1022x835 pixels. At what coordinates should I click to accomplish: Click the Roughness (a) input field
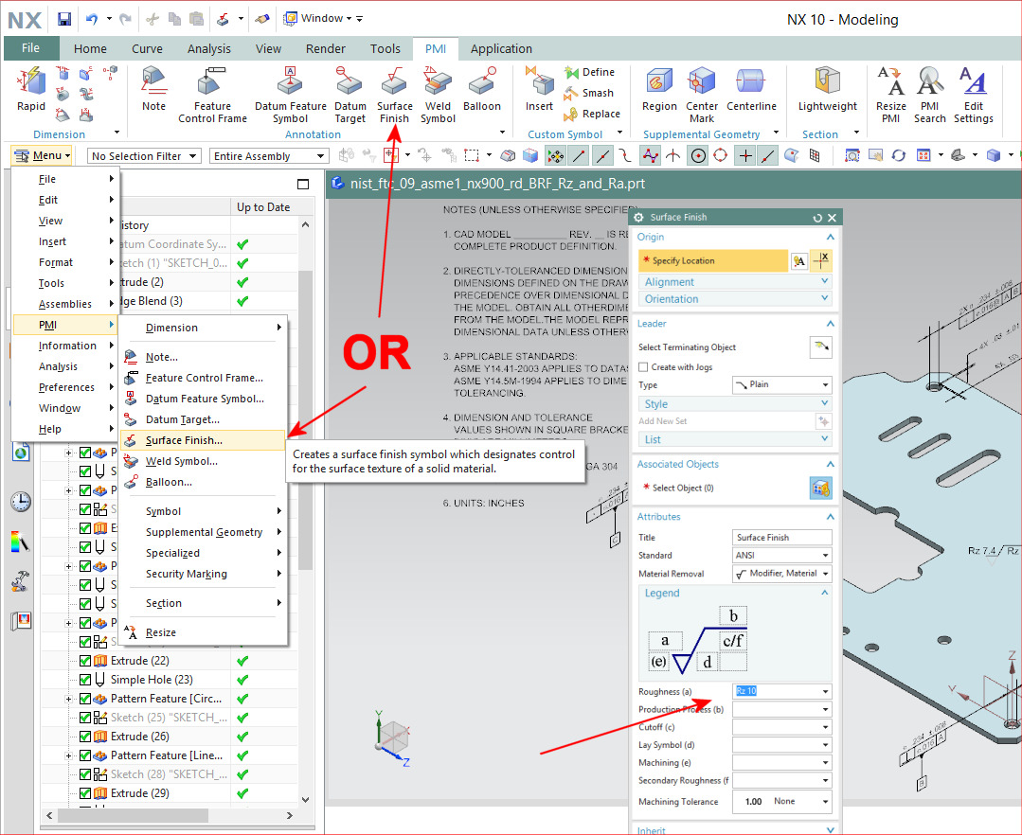tap(782, 691)
